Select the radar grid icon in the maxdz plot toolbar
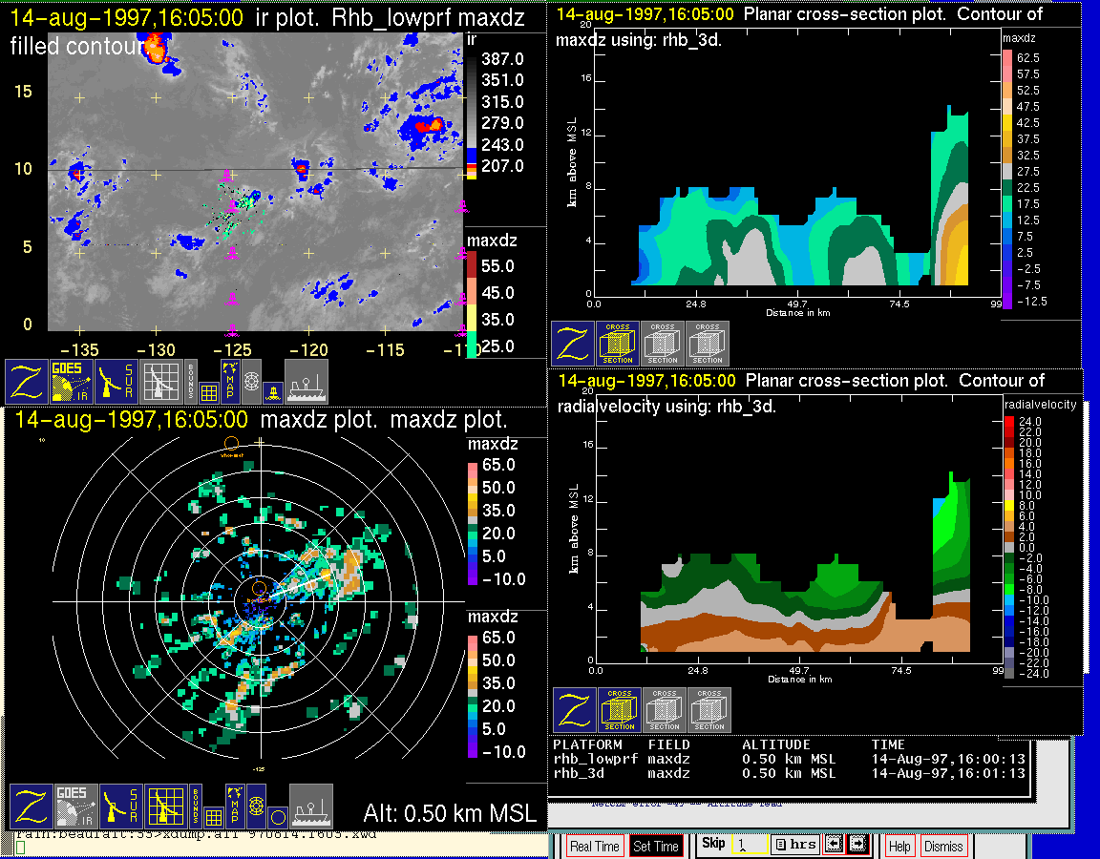Viewport: 1100px width, 859px height. click(164, 806)
